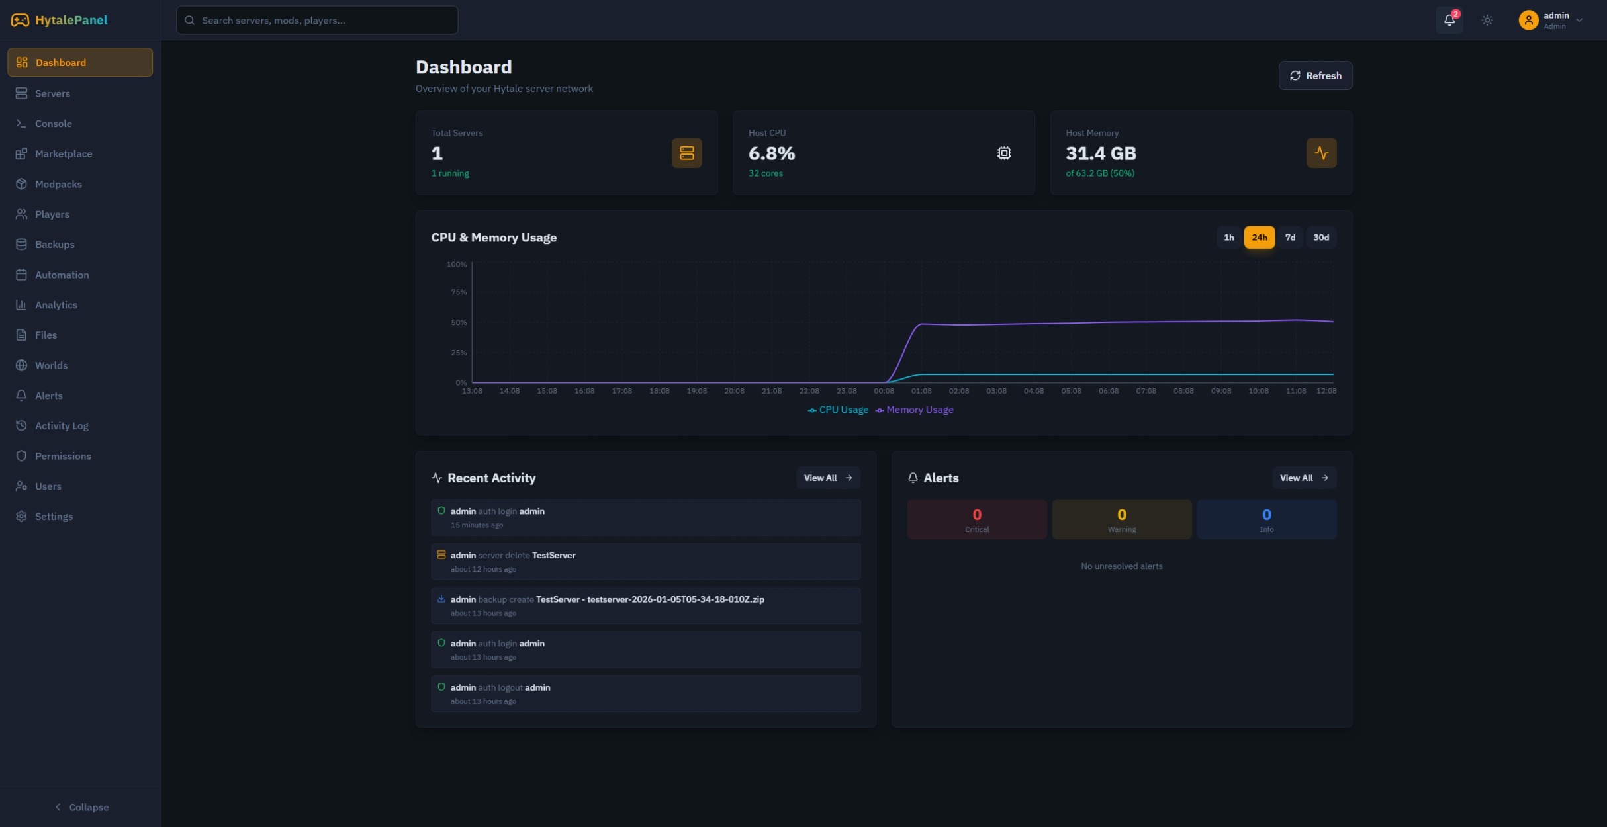Click inside the search servers input field
The image size is (1607, 827).
point(318,20)
